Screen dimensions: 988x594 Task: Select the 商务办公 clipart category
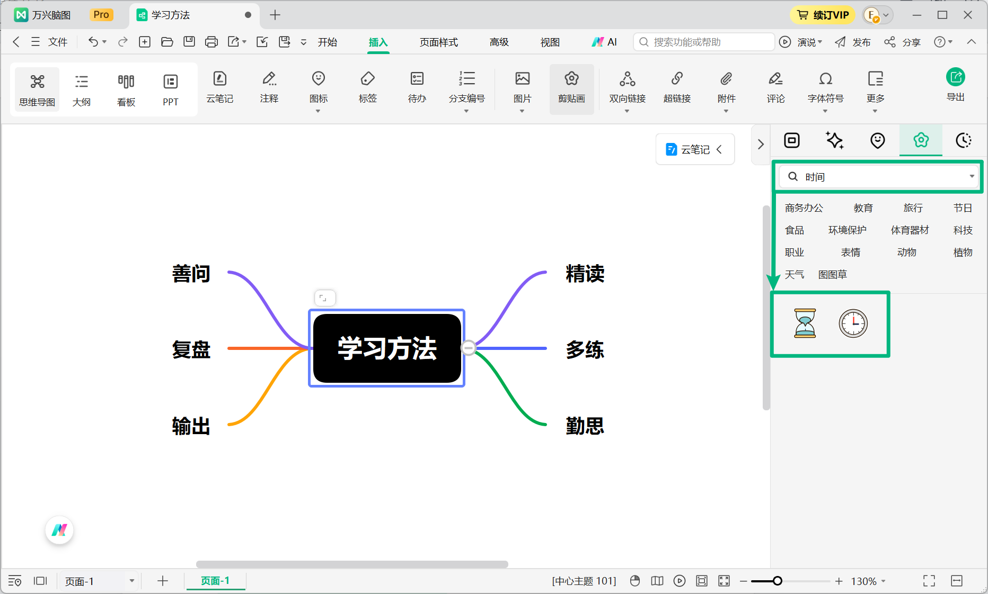pos(804,208)
